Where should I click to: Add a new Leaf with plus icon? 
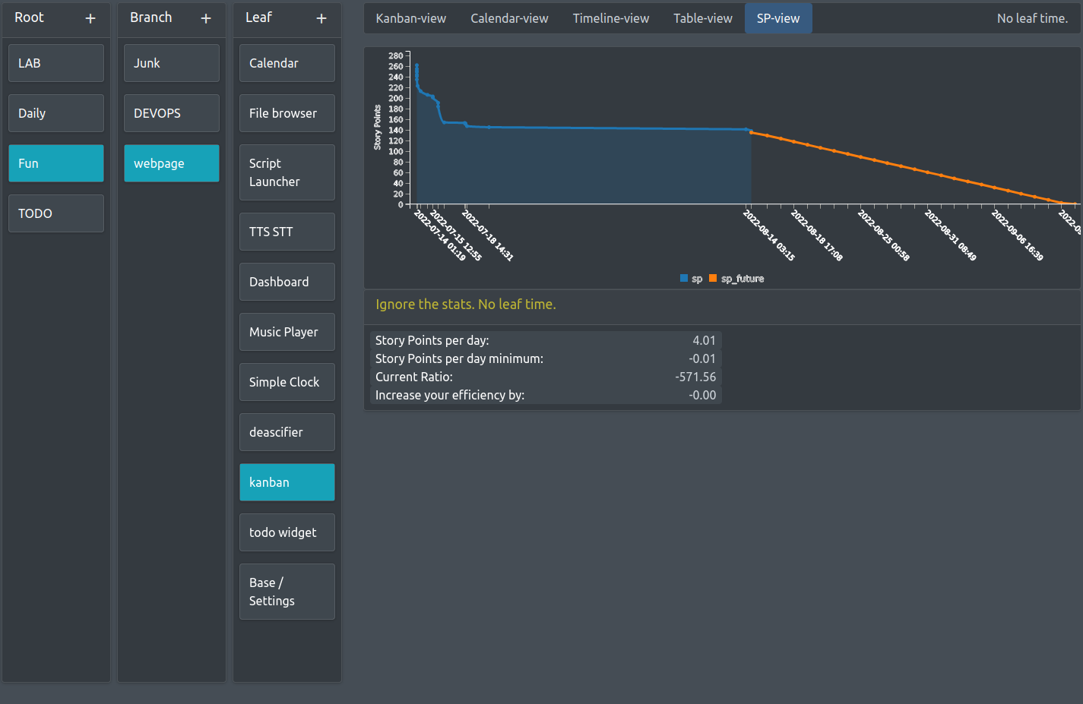321,18
